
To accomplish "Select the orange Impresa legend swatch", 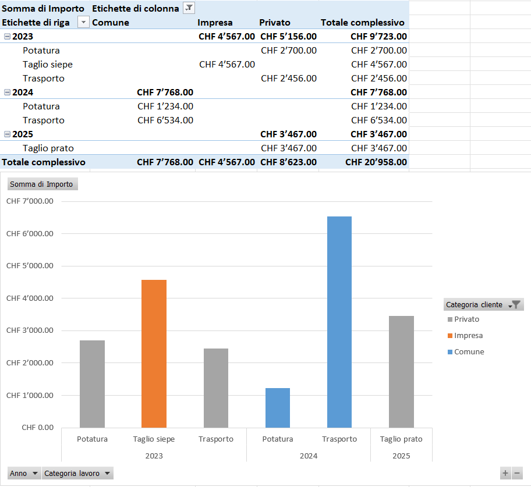I will click(x=449, y=336).
